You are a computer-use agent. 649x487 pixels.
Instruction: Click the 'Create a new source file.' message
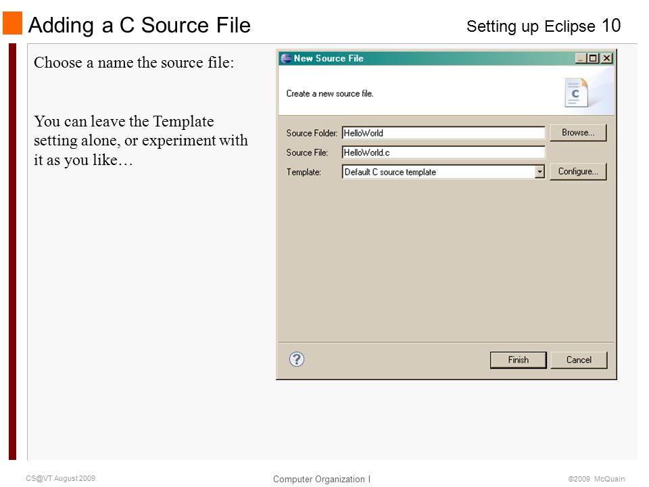[x=329, y=93]
